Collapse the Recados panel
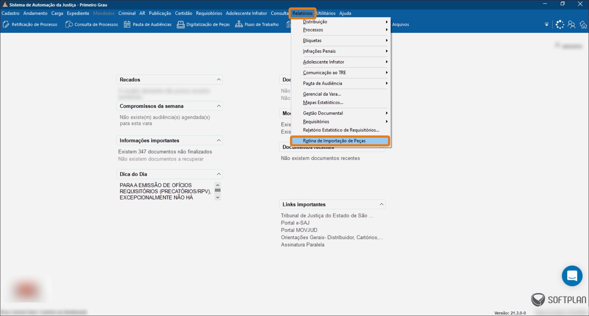The width and height of the screenshot is (589, 316). tap(218, 80)
